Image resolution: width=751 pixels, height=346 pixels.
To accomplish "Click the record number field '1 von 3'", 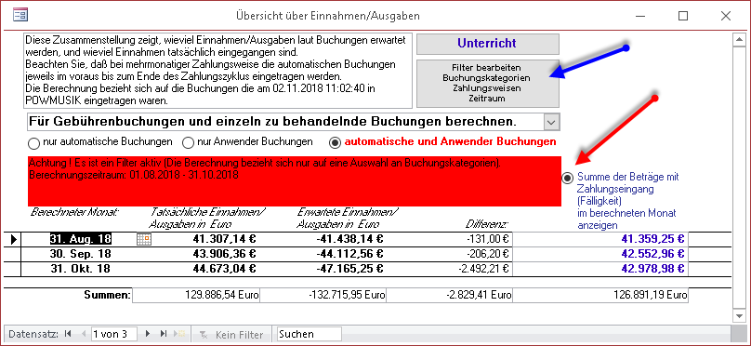I will 114,334.
